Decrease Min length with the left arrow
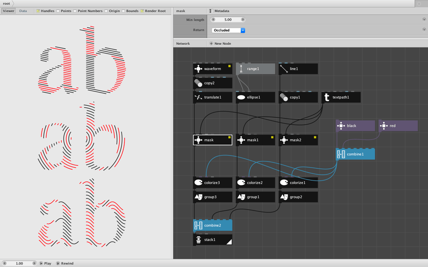 214,20
